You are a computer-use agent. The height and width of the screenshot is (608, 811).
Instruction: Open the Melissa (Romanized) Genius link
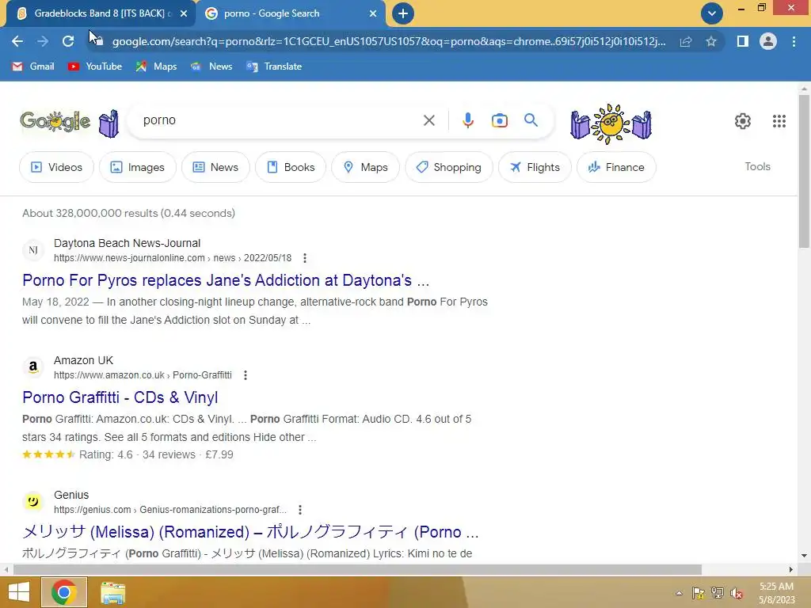tap(250, 532)
